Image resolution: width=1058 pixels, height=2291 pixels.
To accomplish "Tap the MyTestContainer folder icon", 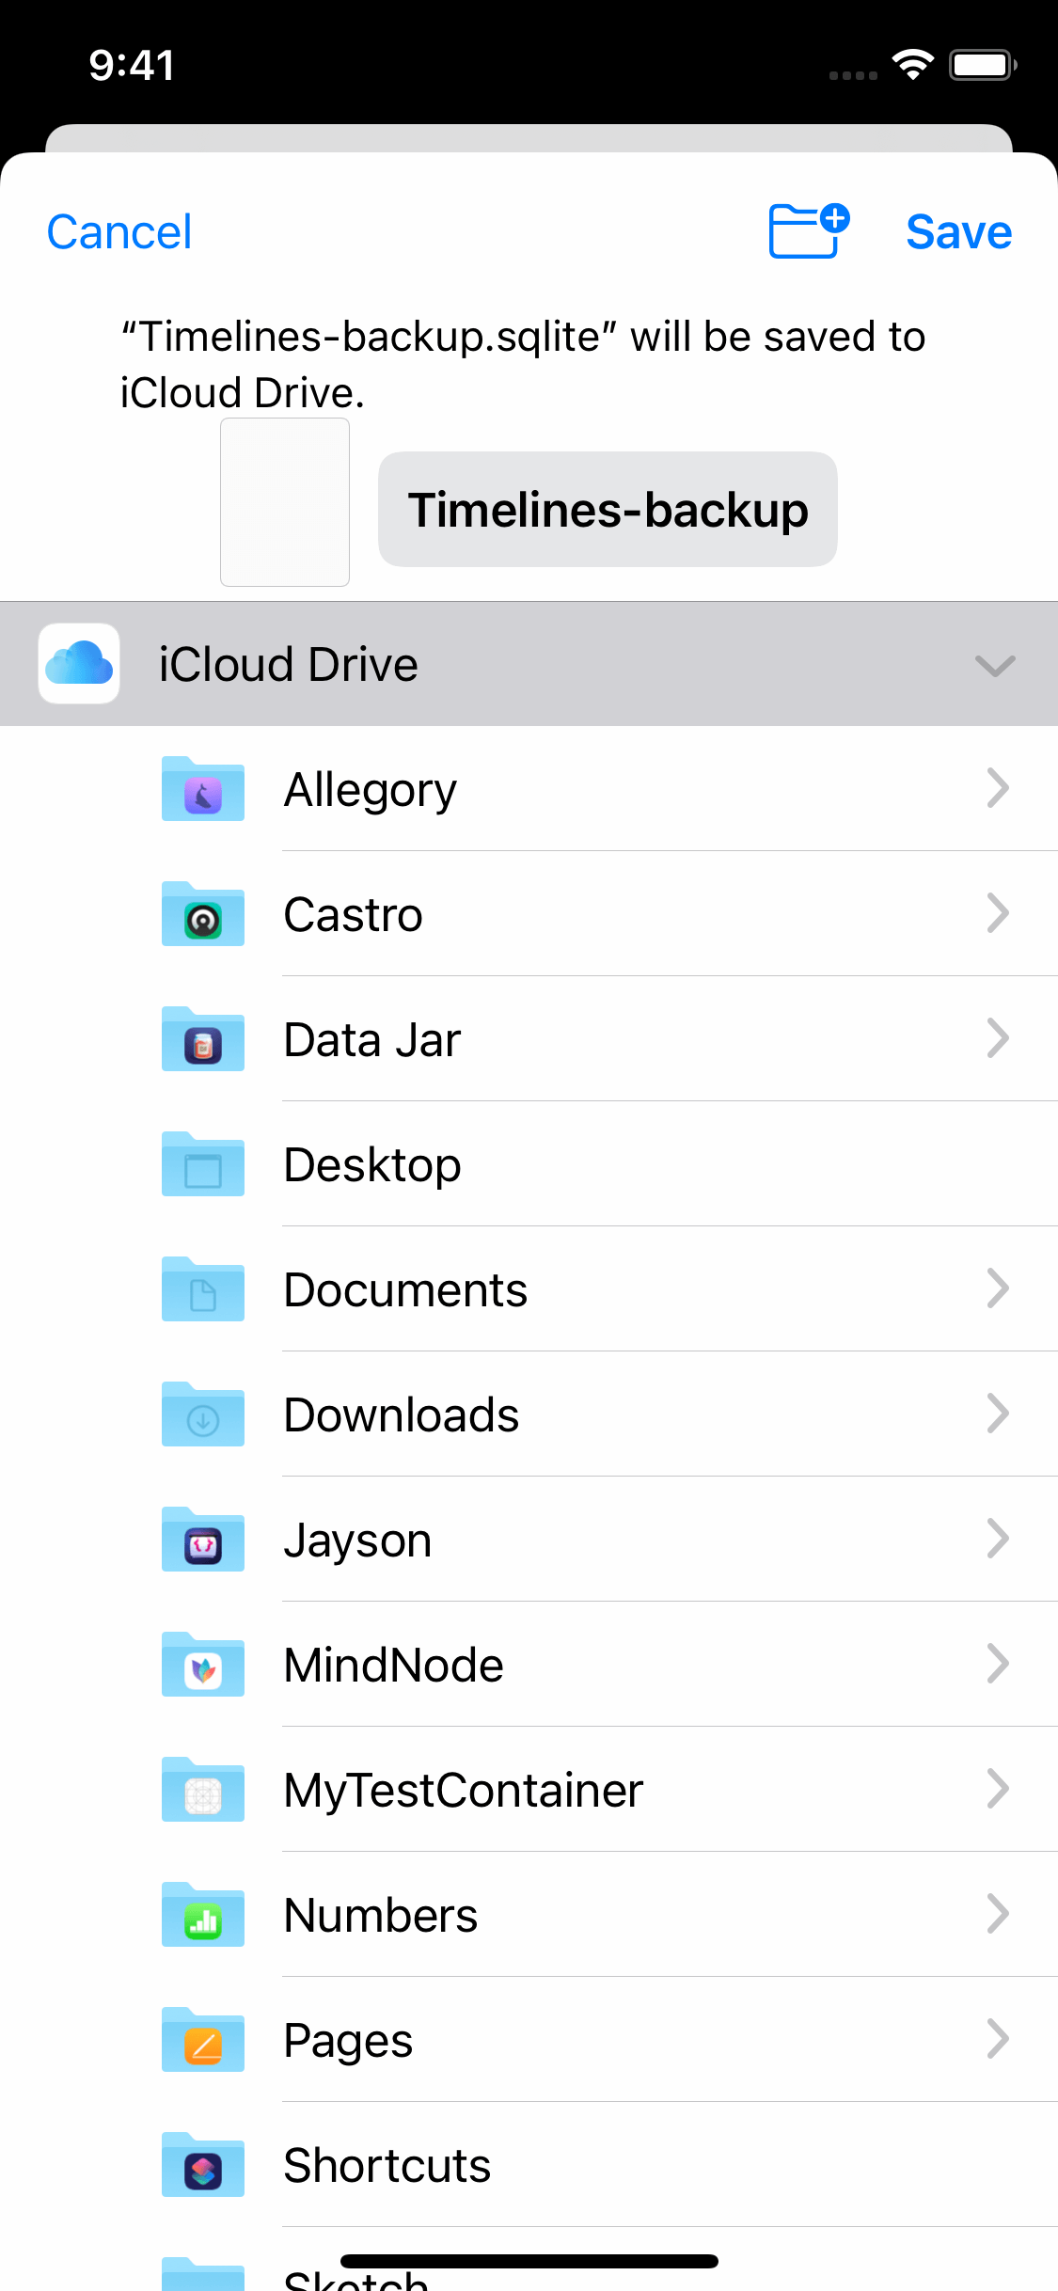I will pos(203,1790).
